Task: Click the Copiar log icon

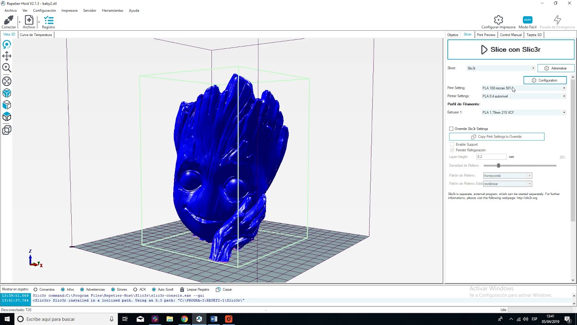Action: pyautogui.click(x=218, y=289)
